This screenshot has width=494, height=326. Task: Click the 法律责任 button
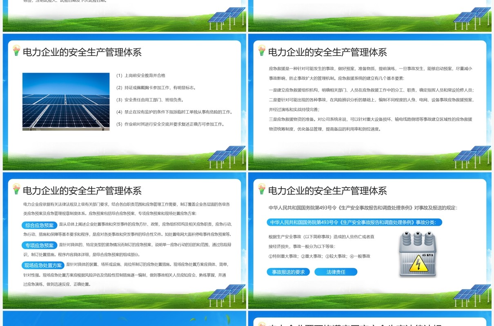(x=336, y=272)
